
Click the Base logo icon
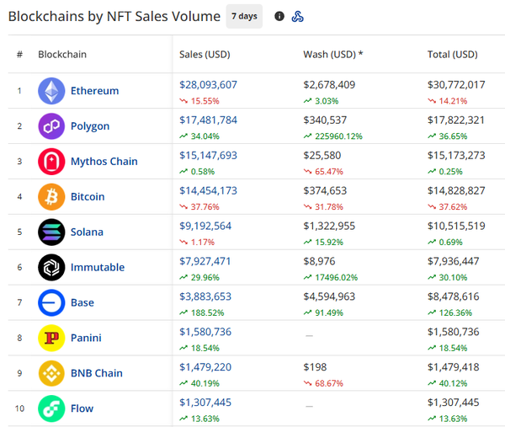coord(51,303)
